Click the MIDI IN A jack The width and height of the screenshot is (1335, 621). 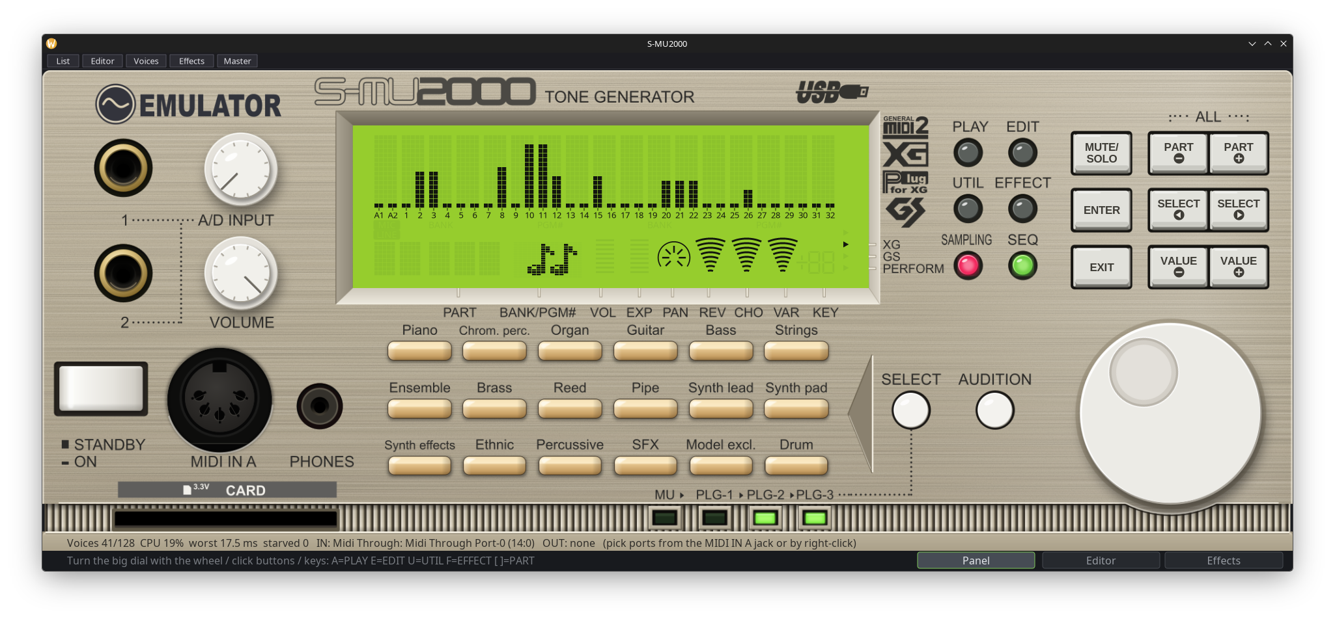click(219, 400)
